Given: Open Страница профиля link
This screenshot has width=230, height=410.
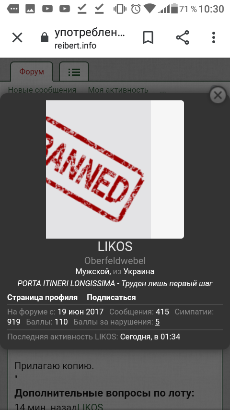Looking at the screenshot, I should (42, 297).
